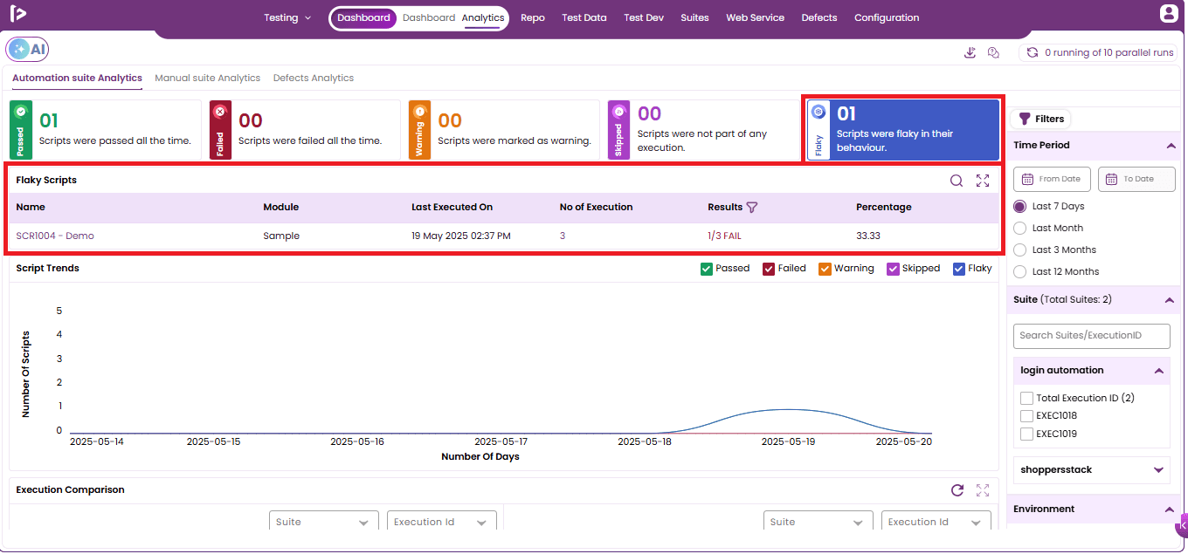Select the Skipped scripts card
The image size is (1188, 554).
703,130
